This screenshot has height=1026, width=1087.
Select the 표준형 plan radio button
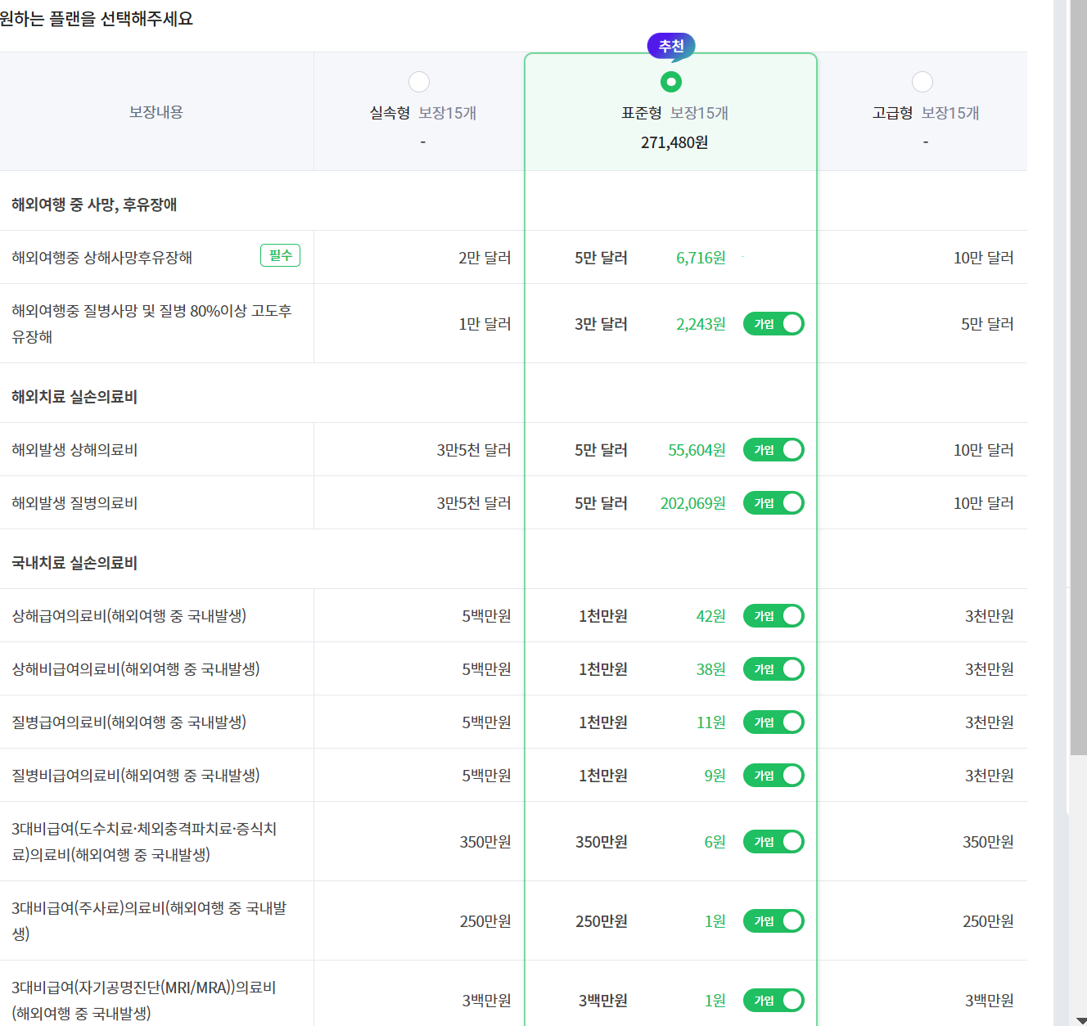tap(671, 82)
